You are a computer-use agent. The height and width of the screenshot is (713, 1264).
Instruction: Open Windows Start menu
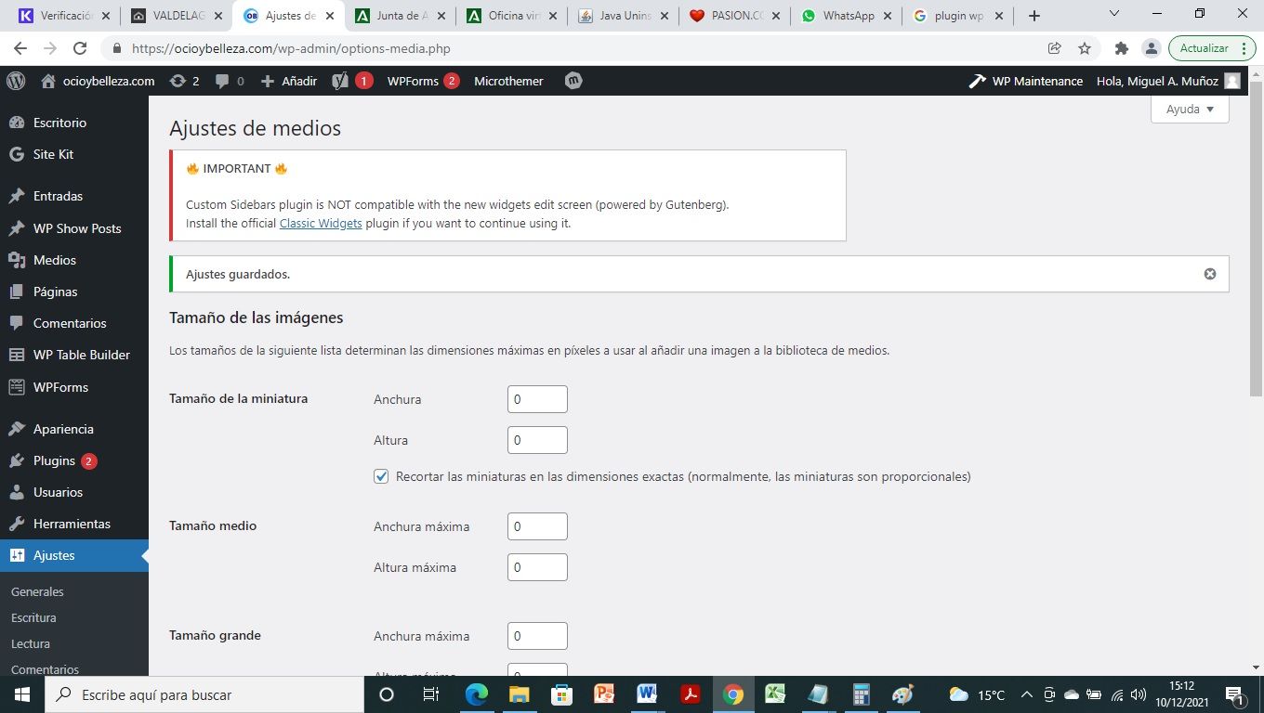21,694
